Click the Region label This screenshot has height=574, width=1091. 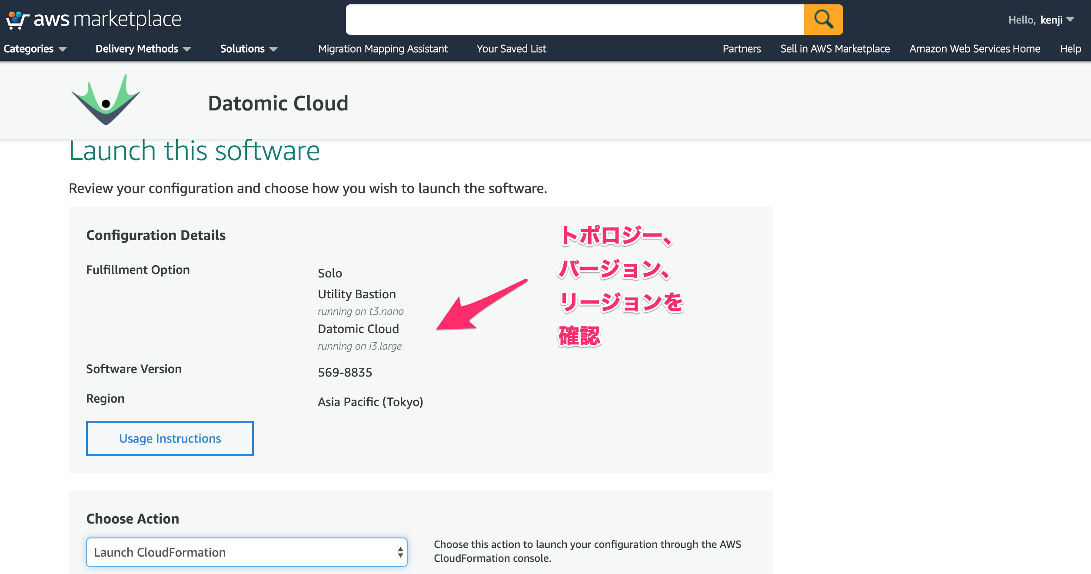point(105,398)
